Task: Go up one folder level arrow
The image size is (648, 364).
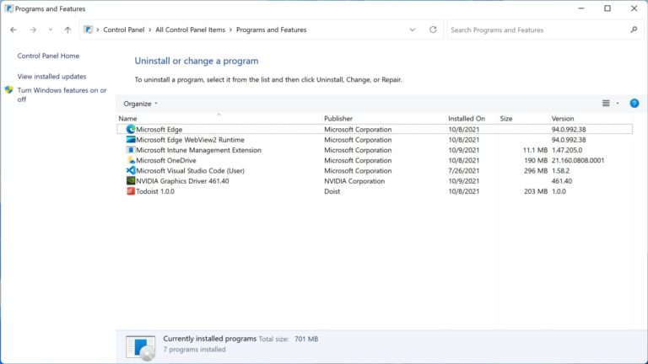Action: [67, 29]
